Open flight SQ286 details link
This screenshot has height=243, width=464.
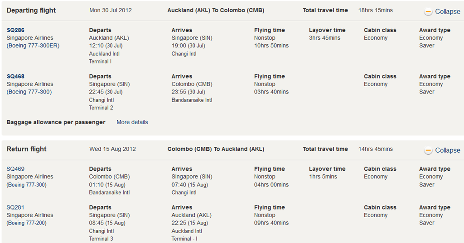click(x=15, y=30)
